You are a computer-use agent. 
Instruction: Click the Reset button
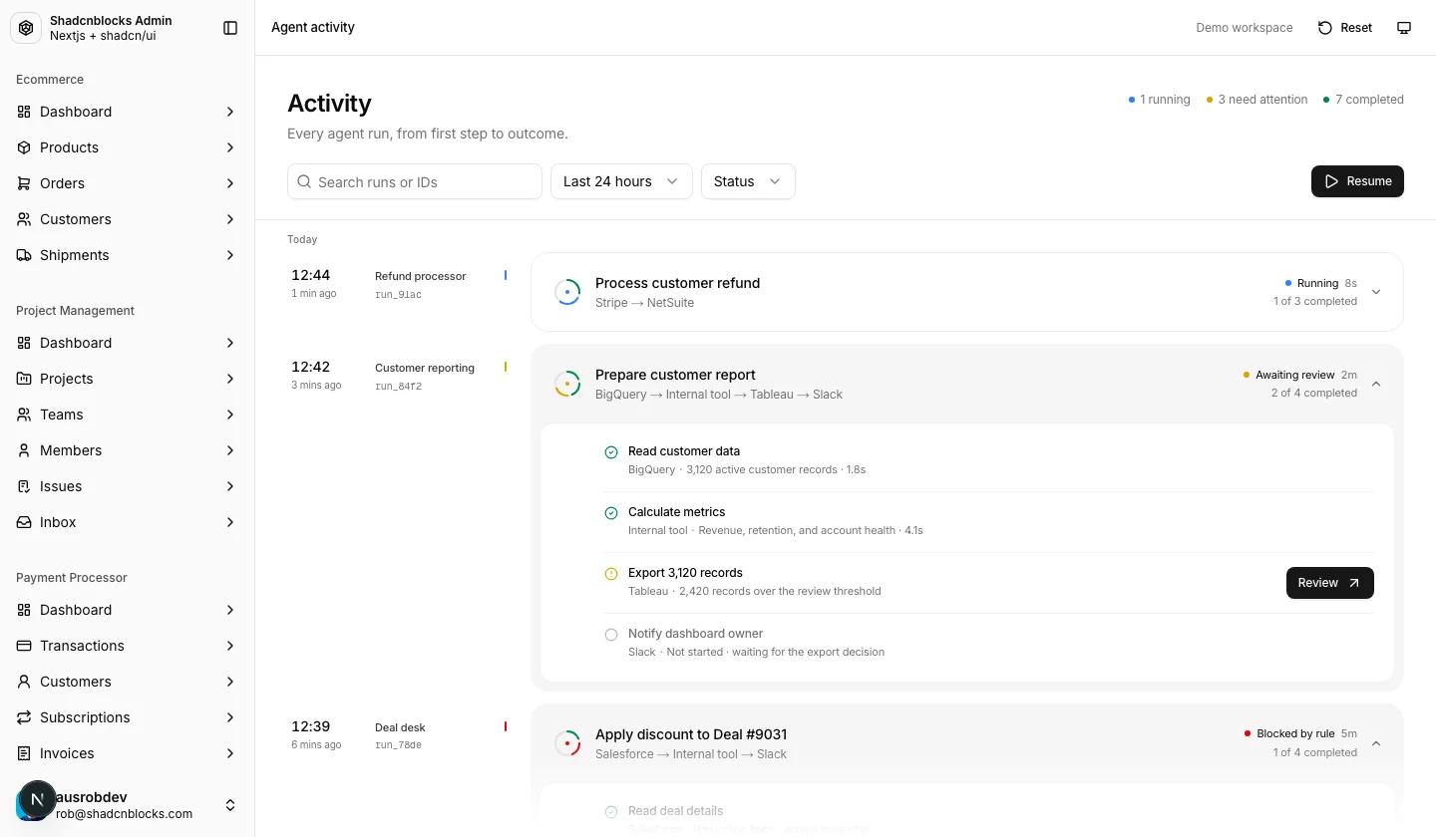click(x=1345, y=28)
